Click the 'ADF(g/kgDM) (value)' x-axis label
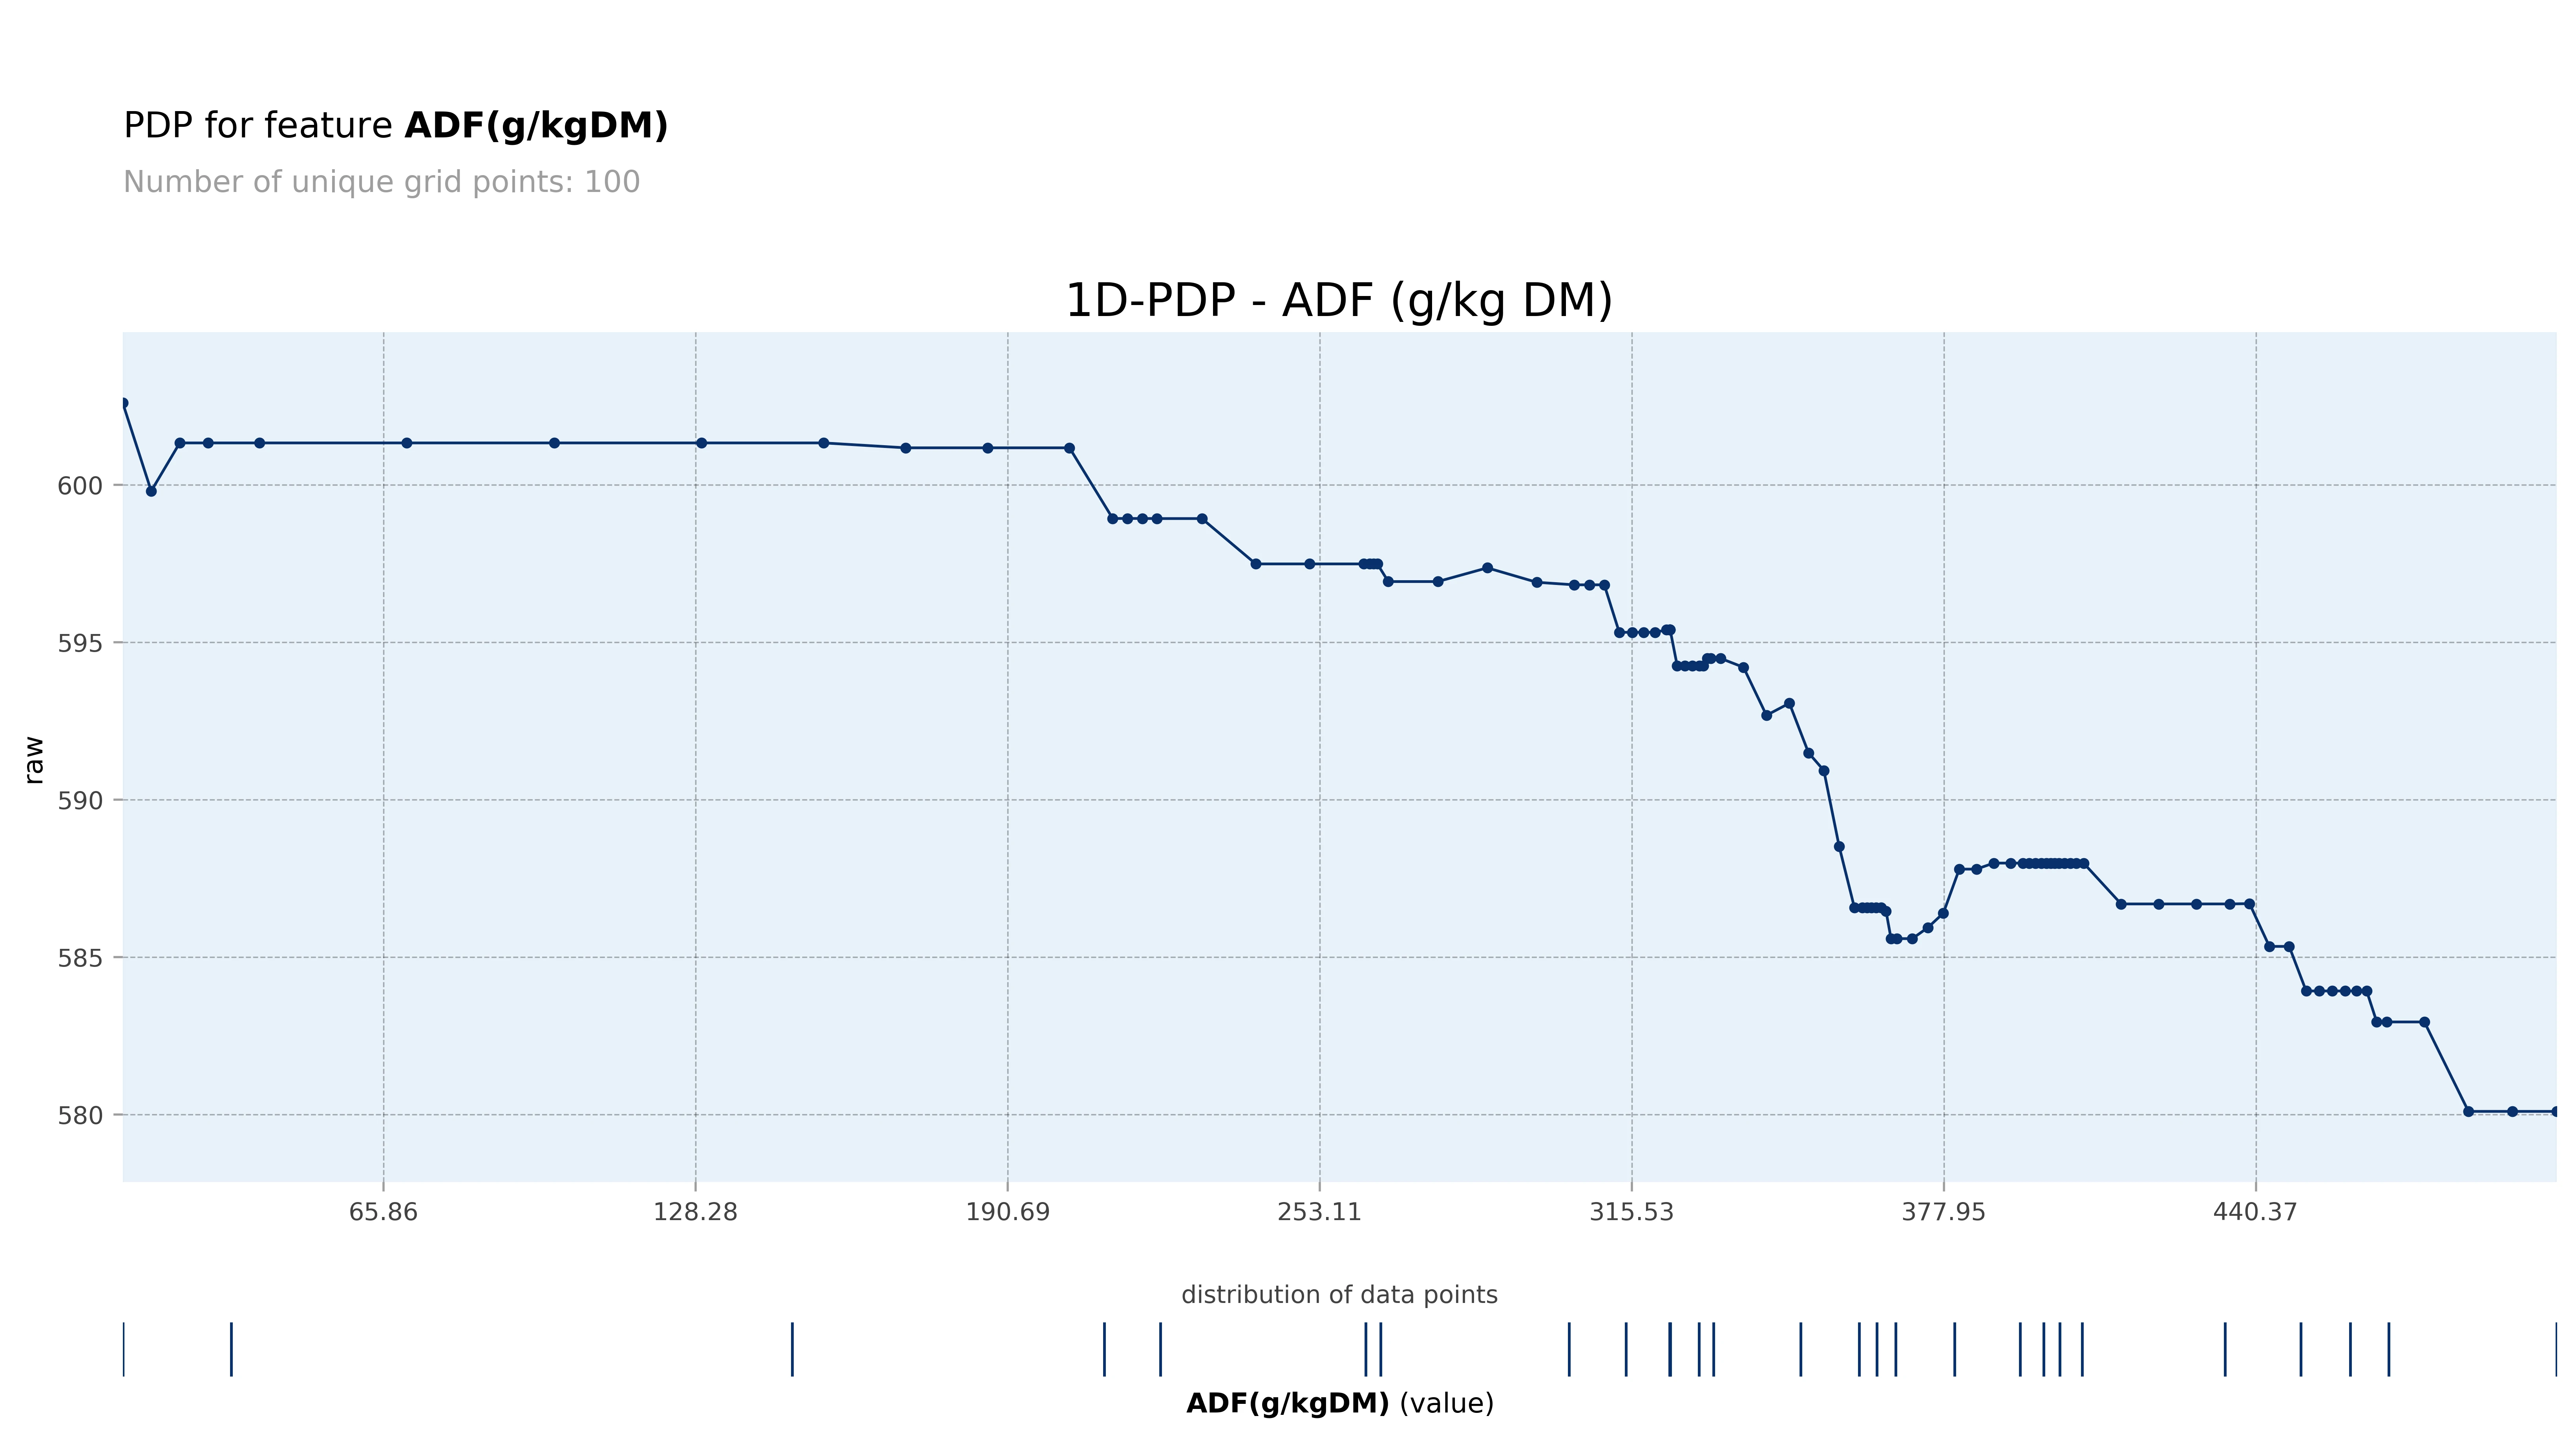 pos(1339,1403)
